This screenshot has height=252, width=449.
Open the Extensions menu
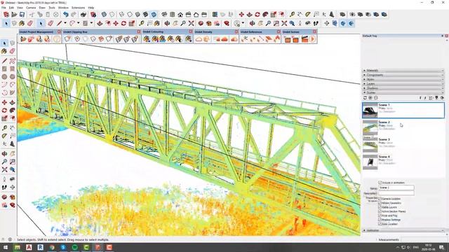point(78,8)
